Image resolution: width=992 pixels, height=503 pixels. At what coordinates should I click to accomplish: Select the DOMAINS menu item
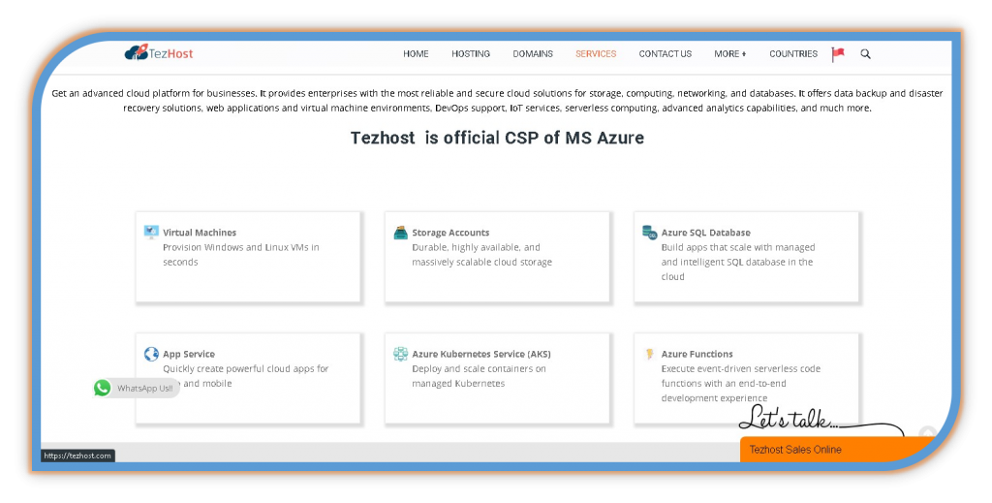click(533, 54)
